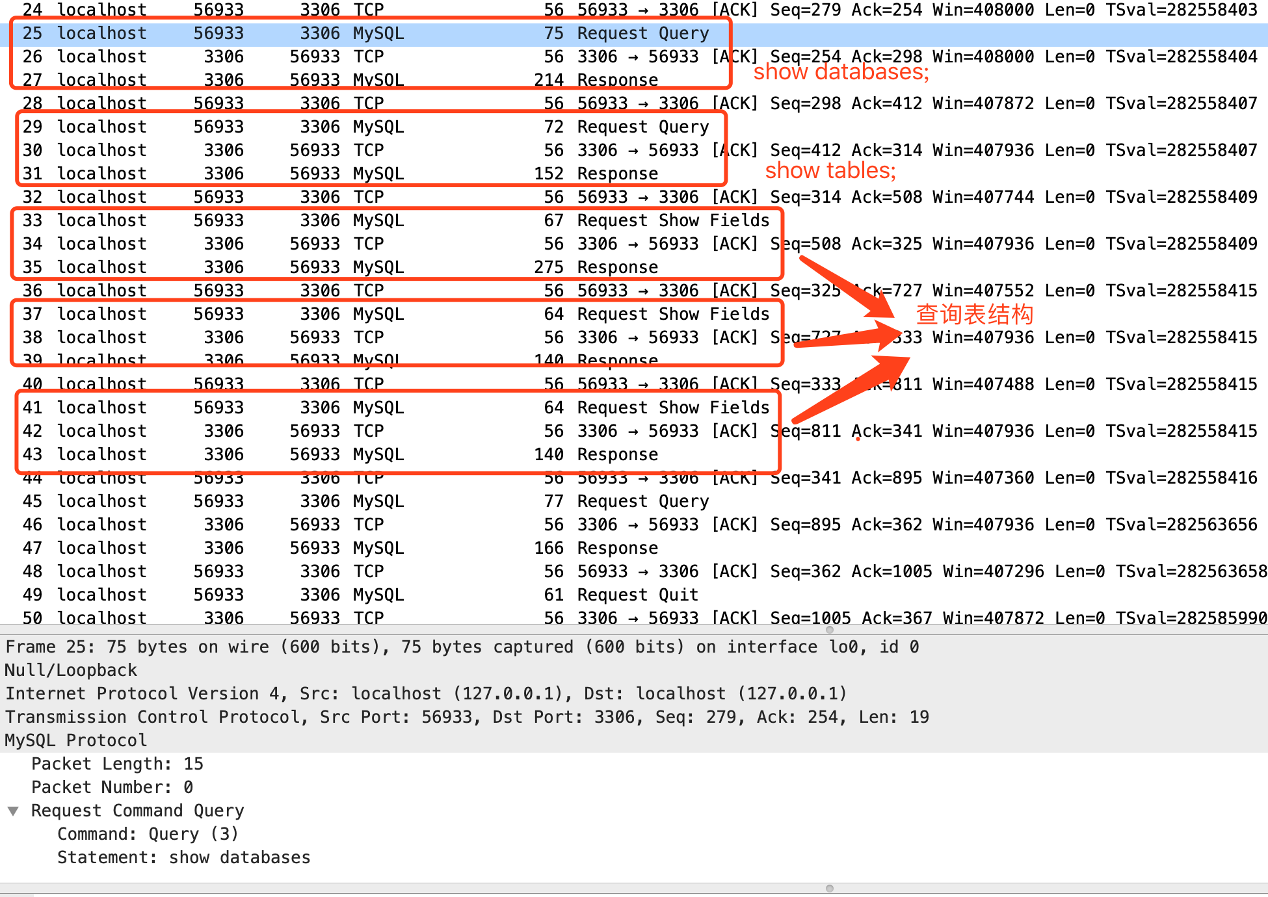Click the Packet Number: 0 field
The height and width of the screenshot is (897, 1268).
tap(112, 788)
